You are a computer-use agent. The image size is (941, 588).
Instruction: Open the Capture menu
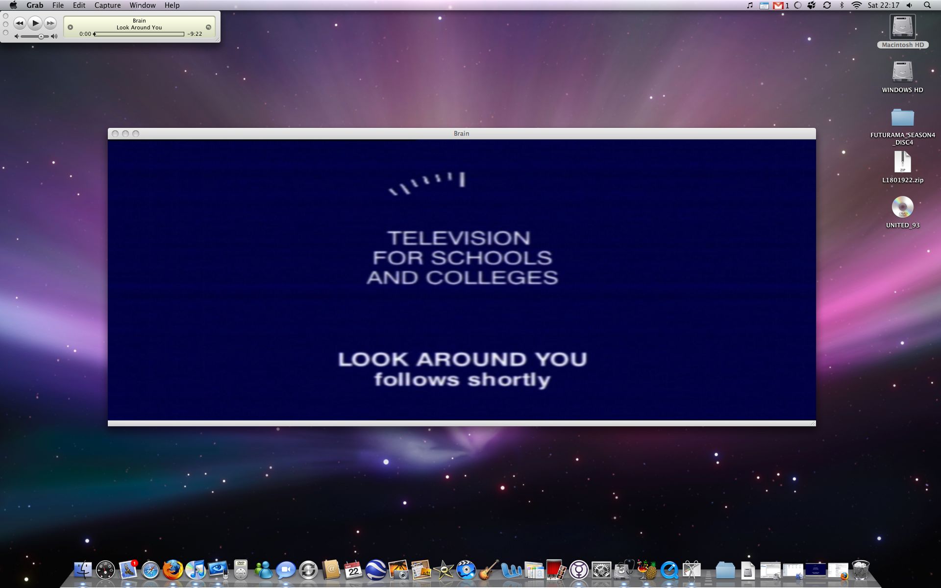(107, 5)
